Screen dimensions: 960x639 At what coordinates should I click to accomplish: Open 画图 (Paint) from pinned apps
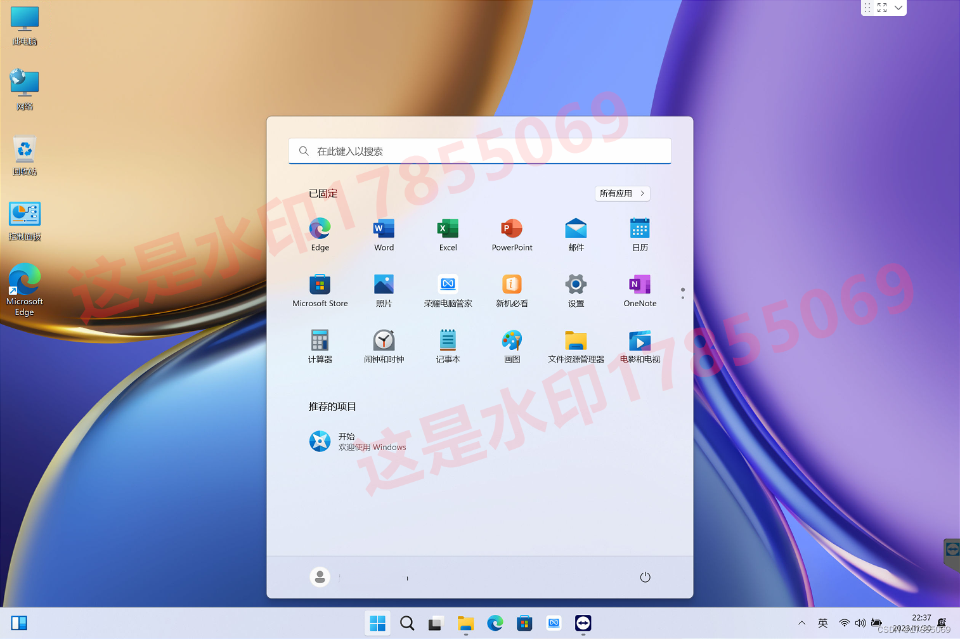pos(512,345)
